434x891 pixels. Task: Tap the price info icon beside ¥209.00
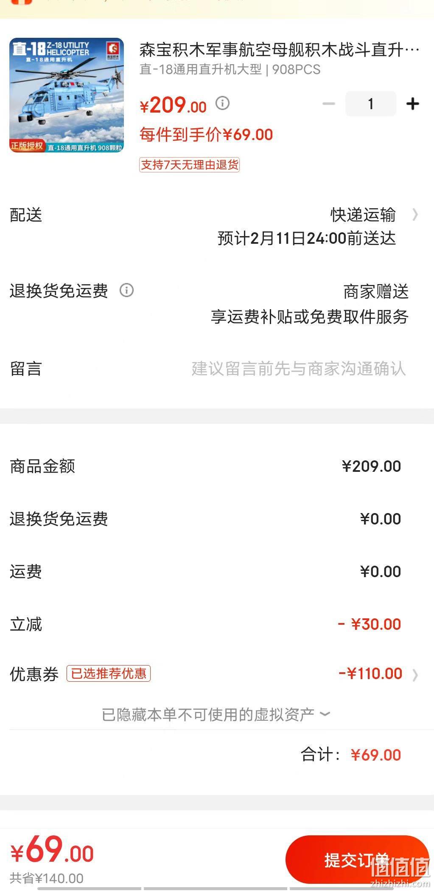(222, 103)
